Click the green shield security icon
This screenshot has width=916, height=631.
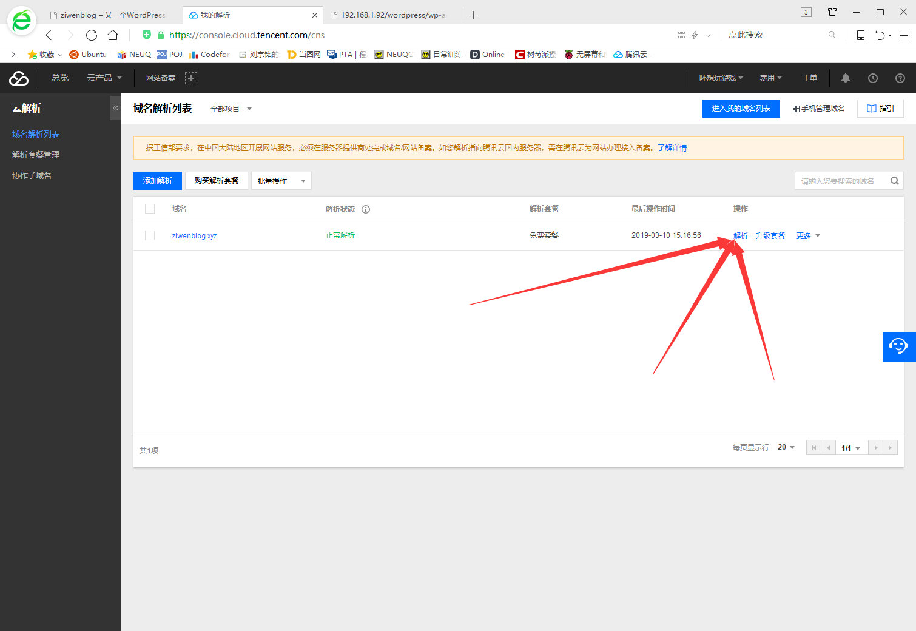click(x=147, y=35)
